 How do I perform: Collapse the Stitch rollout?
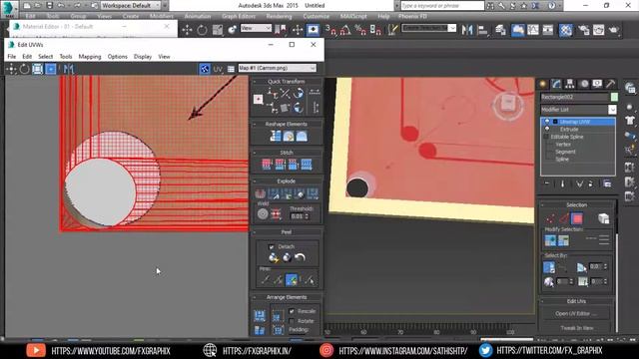tap(287, 153)
